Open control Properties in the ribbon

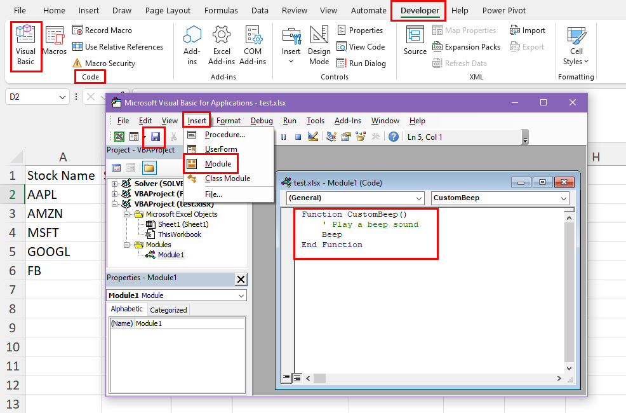(360, 30)
